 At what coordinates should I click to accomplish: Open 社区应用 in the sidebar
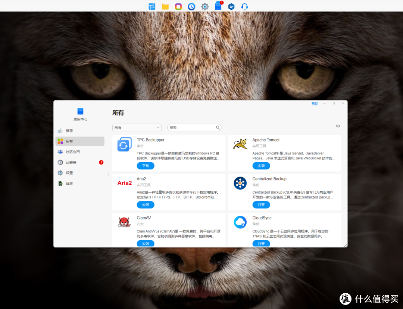pyautogui.click(x=72, y=152)
